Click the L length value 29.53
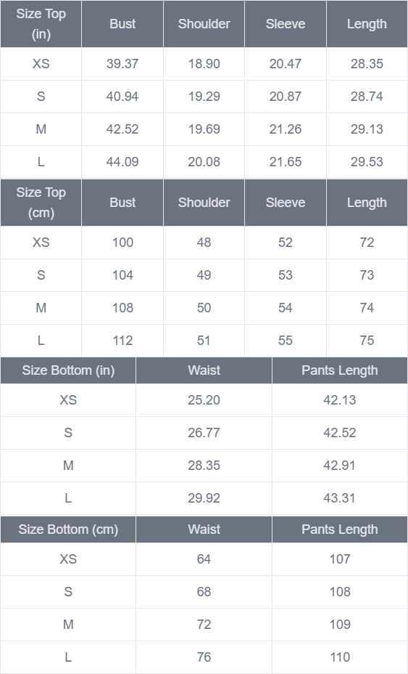Screen dimensions: 408x674 tap(367, 162)
